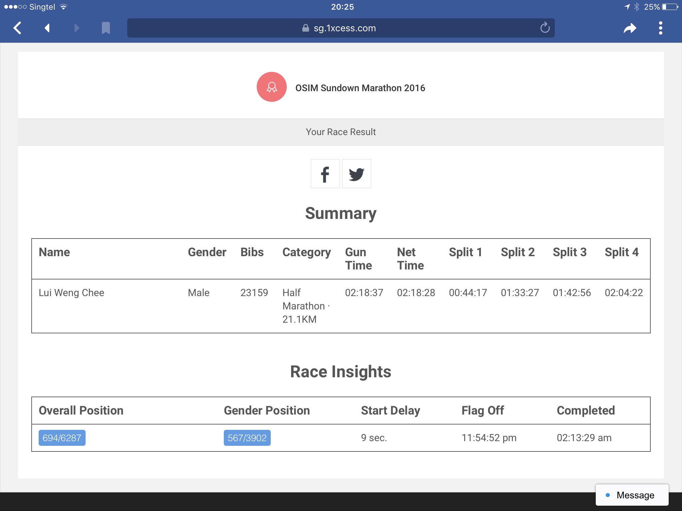
Task: Click the Gender Position column header
Action: click(267, 411)
